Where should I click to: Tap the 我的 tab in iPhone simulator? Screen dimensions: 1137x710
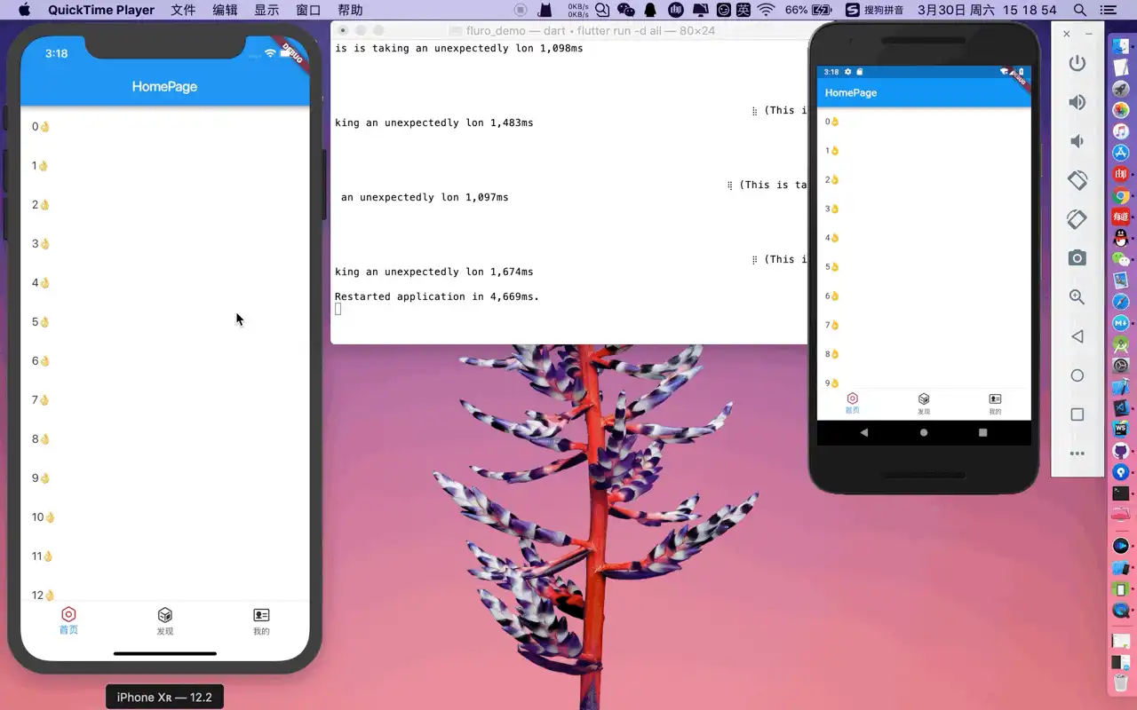[x=261, y=621]
